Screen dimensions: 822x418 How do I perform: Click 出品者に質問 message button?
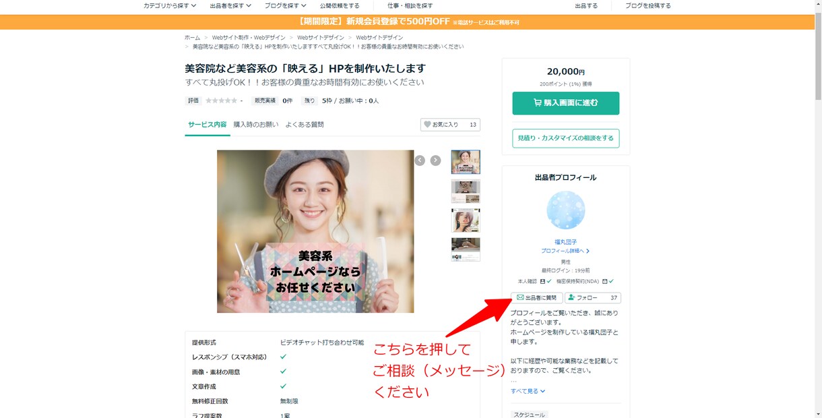(x=536, y=297)
